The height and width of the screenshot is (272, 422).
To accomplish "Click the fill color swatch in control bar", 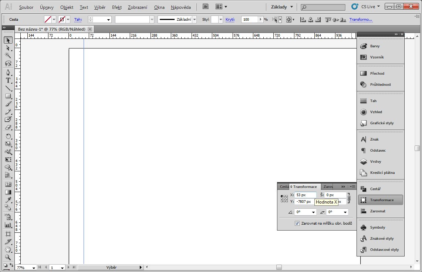I will coord(48,19).
